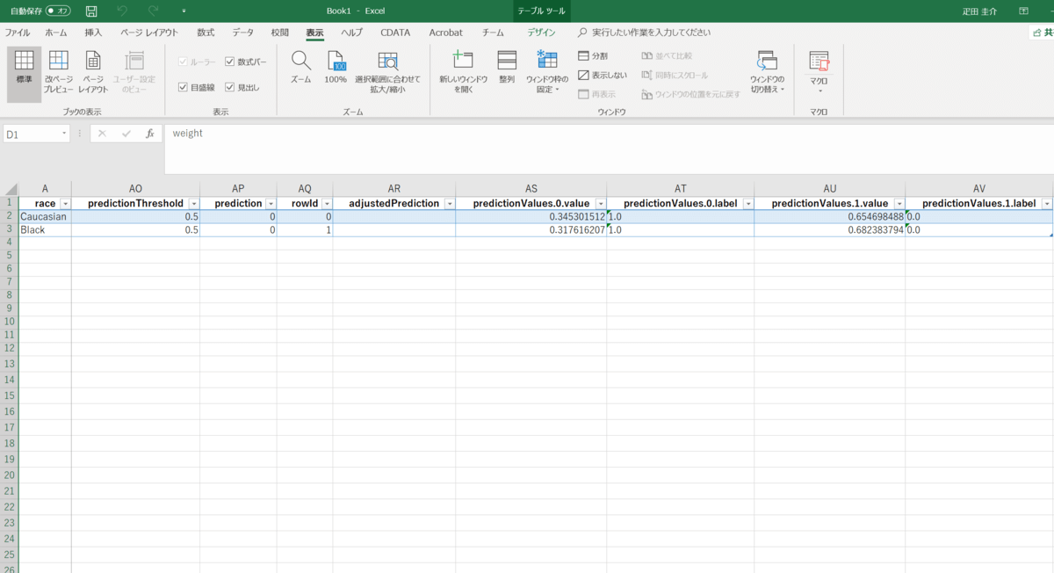Click the account name 疋田 圭介
The height and width of the screenshot is (573, 1054).
pos(980,11)
